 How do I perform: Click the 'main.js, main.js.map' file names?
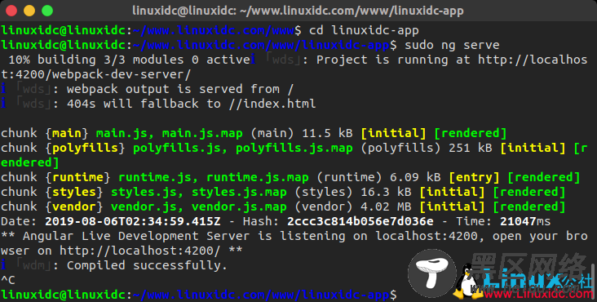[x=169, y=133]
